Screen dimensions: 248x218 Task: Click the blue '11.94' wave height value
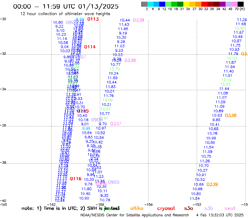coord(230,67)
